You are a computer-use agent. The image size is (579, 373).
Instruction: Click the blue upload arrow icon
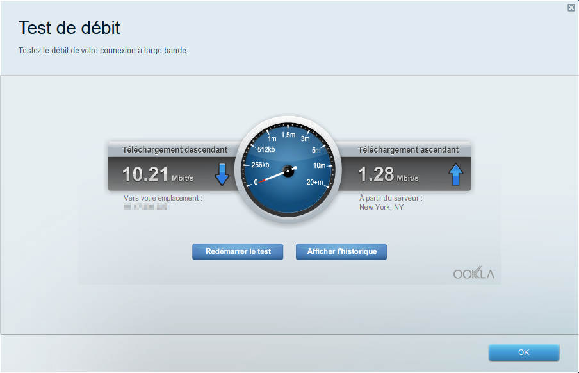(x=455, y=174)
